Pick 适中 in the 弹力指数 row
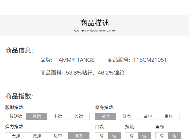189x139 pixels. point(58,136)
